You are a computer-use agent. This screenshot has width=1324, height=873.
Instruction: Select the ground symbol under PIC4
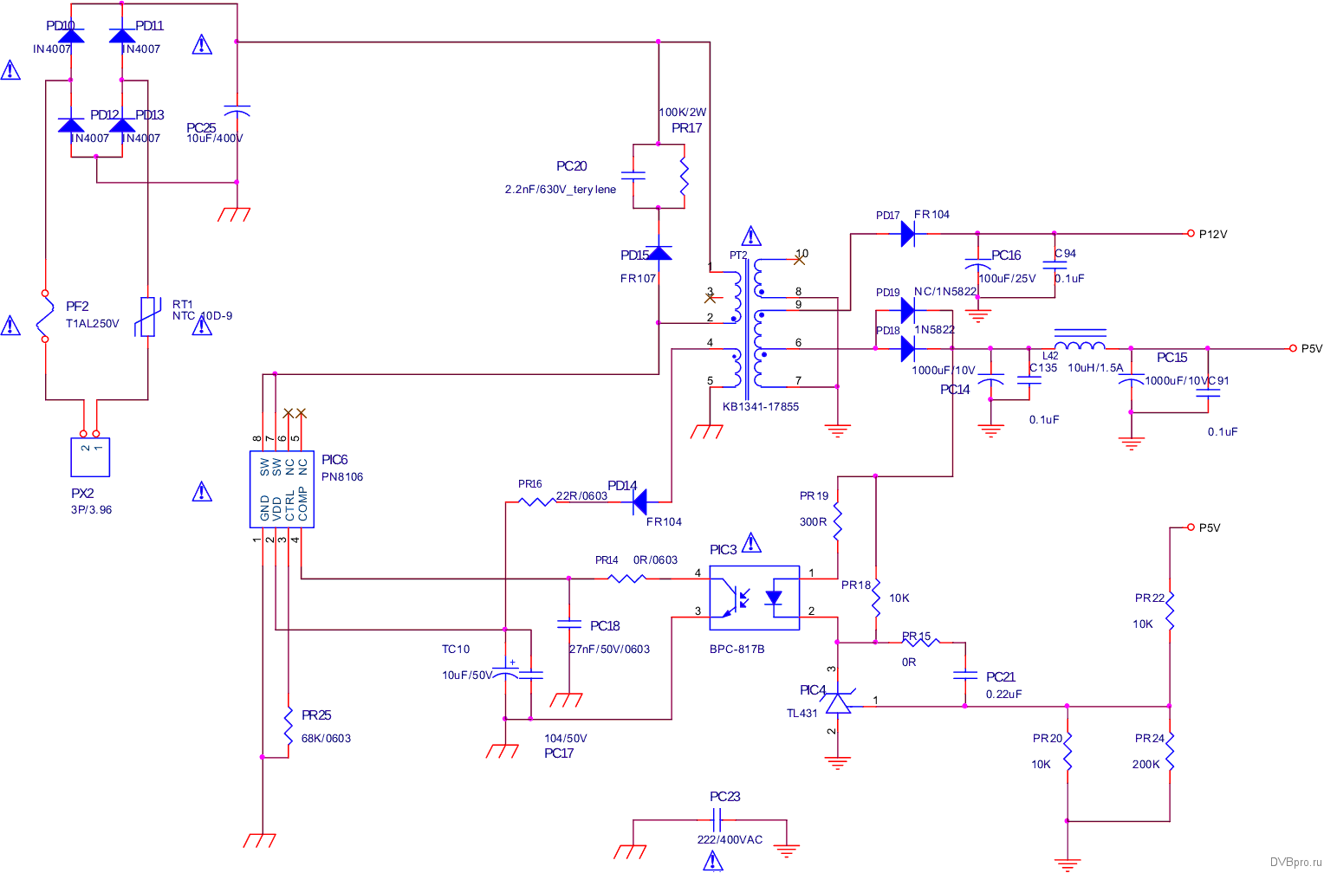coord(838,764)
